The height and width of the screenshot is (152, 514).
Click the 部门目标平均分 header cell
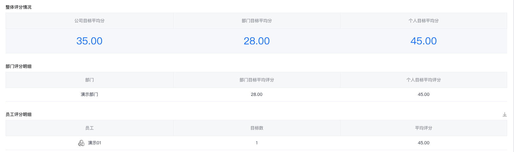pyautogui.click(x=257, y=21)
